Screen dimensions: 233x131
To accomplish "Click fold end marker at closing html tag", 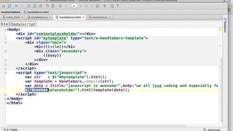I will [x=5, y=103].
